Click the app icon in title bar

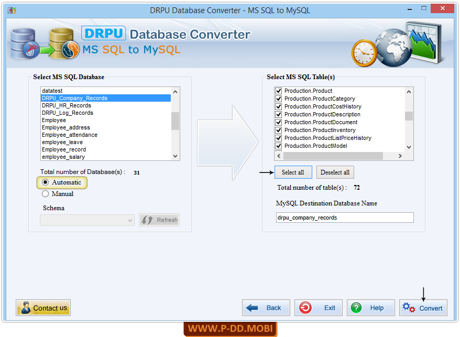(12, 10)
